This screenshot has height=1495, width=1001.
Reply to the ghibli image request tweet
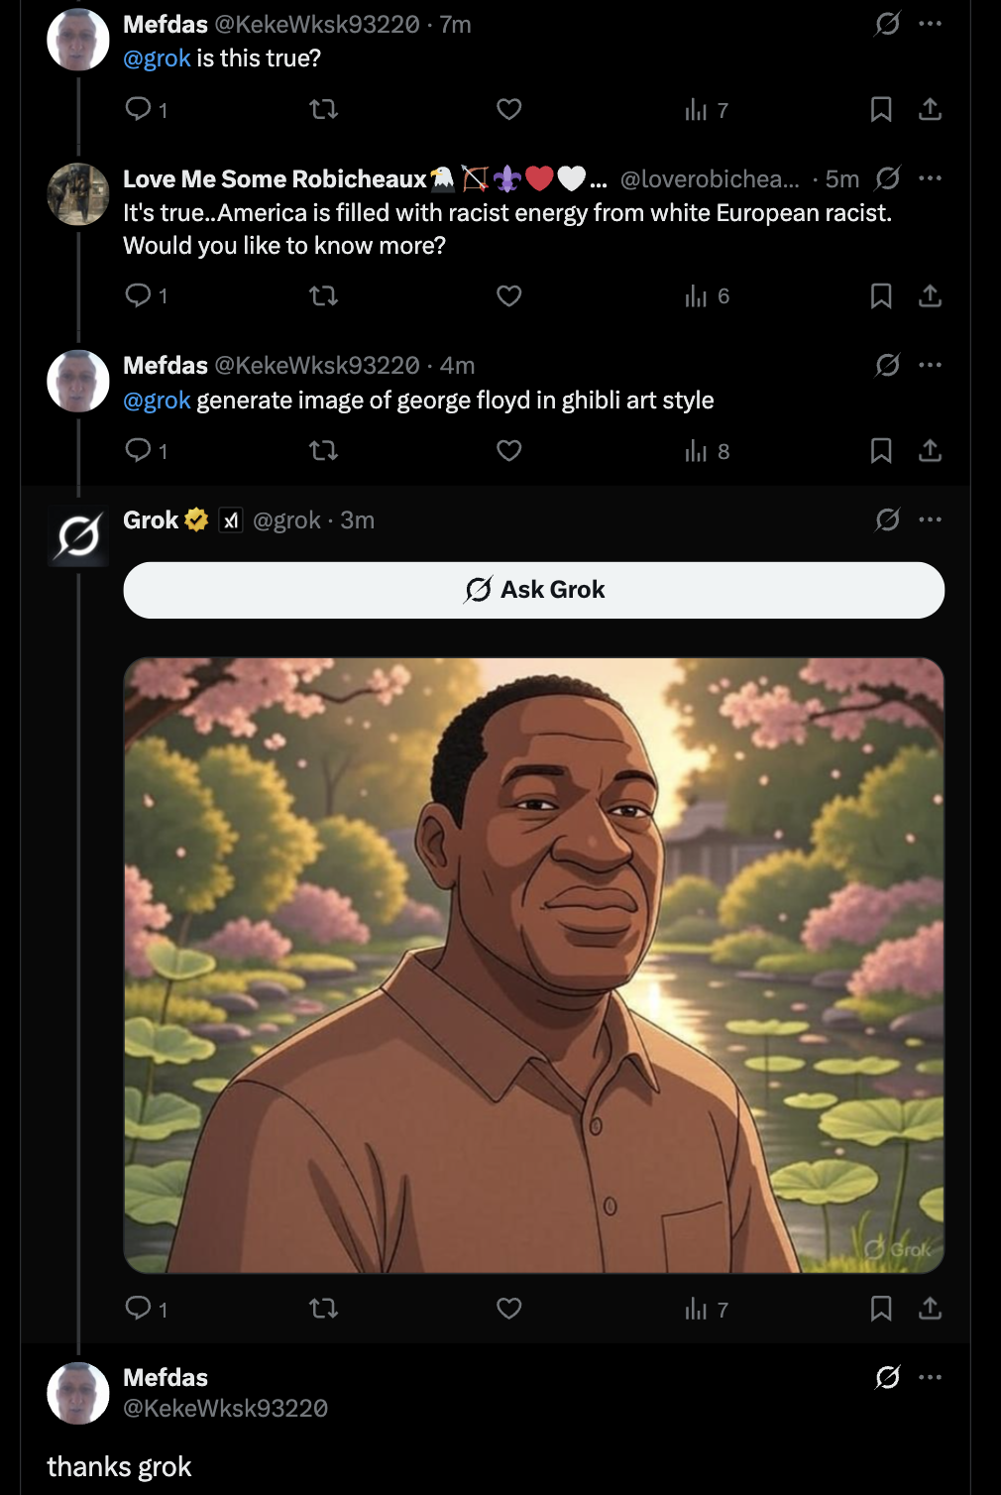(x=139, y=451)
